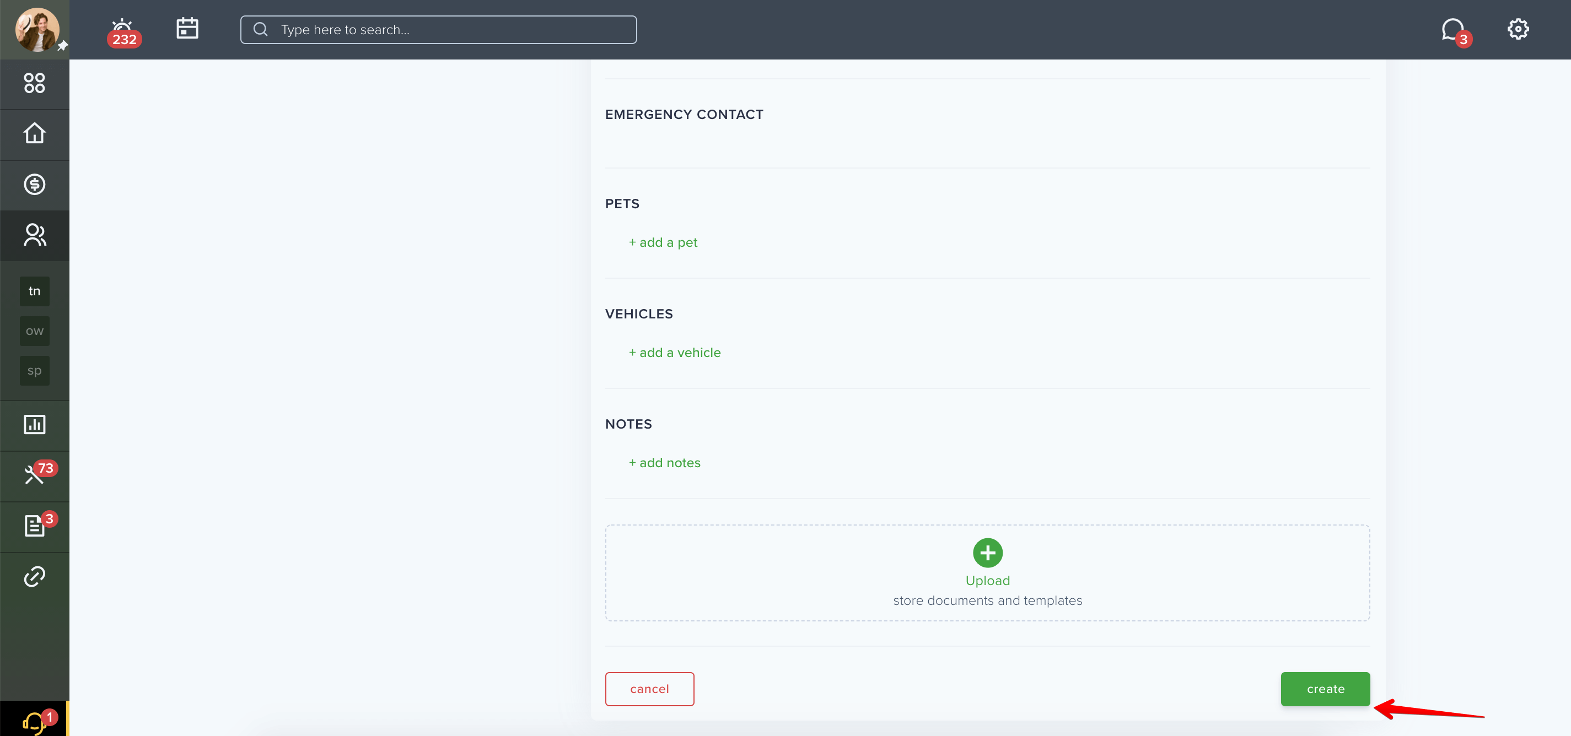
Task: Open the calendar icon in top bar
Action: point(187,28)
